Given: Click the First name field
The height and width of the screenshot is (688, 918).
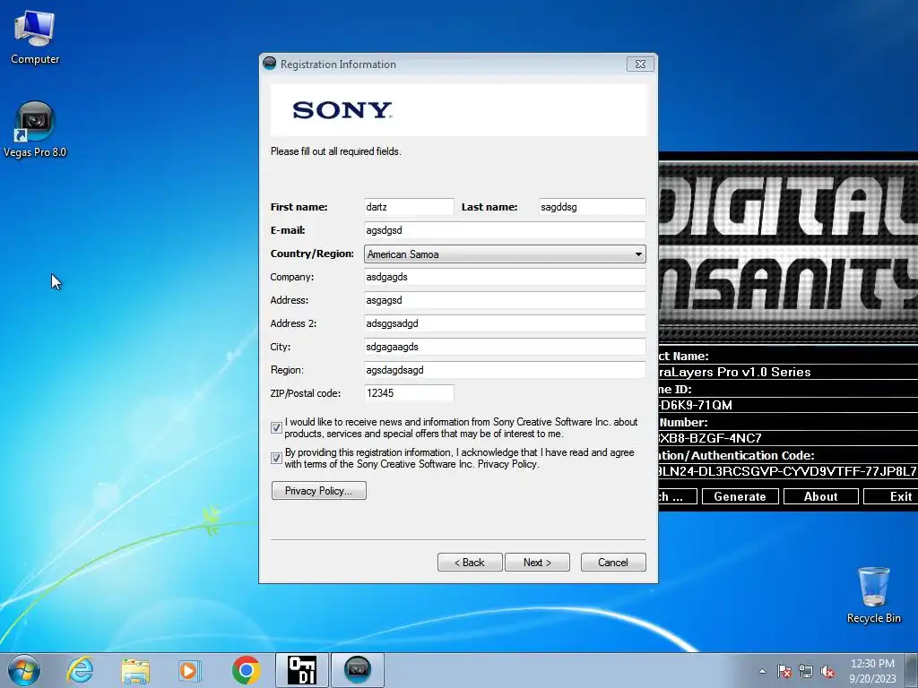Looking at the screenshot, I should coord(409,207).
